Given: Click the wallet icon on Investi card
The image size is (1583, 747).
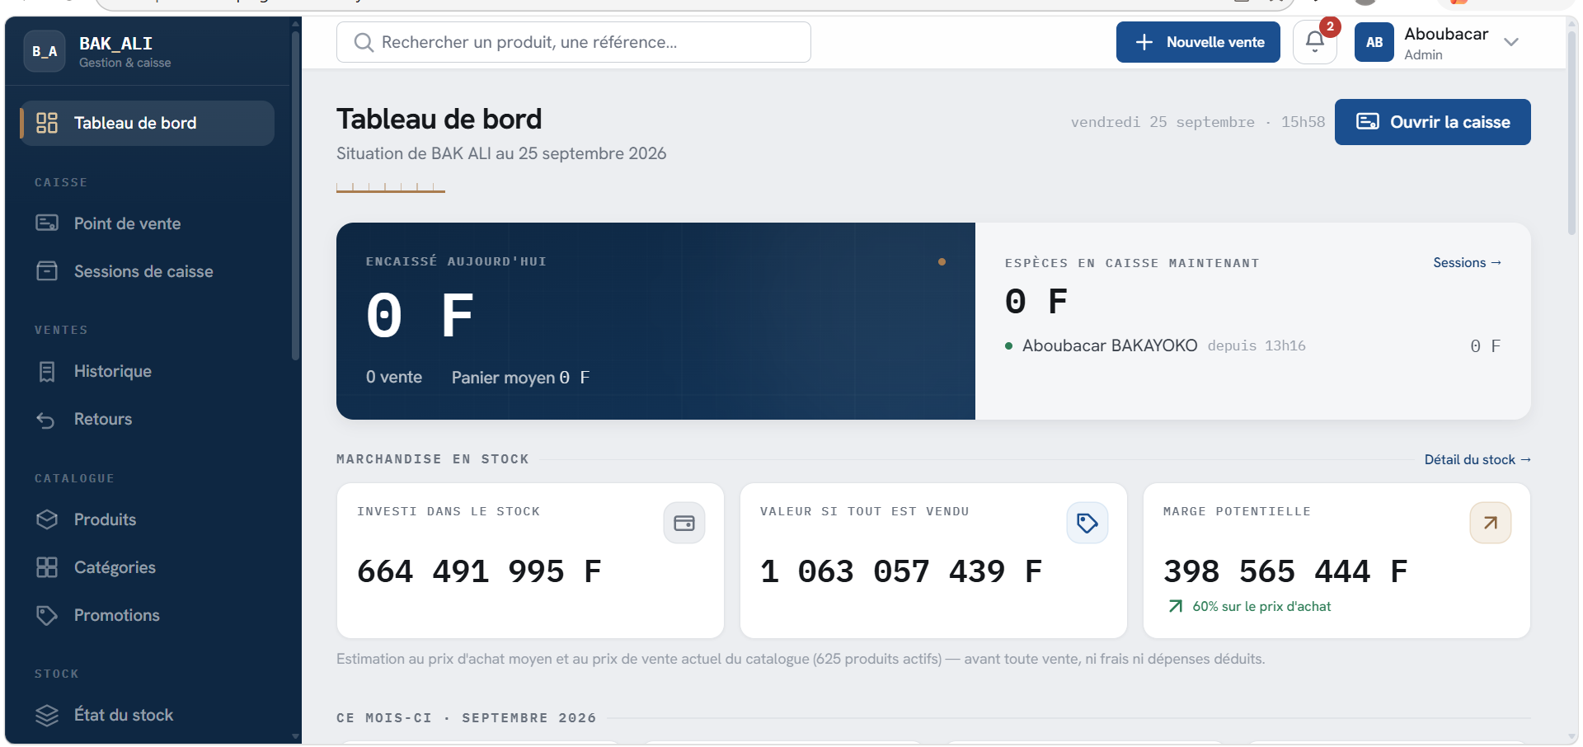Looking at the screenshot, I should [684, 523].
